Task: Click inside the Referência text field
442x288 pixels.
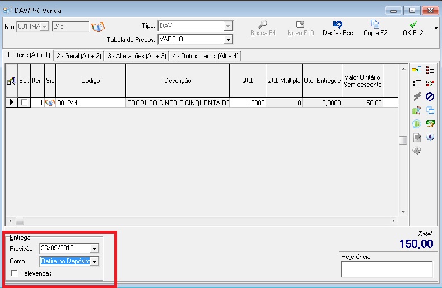Action: [x=387, y=269]
